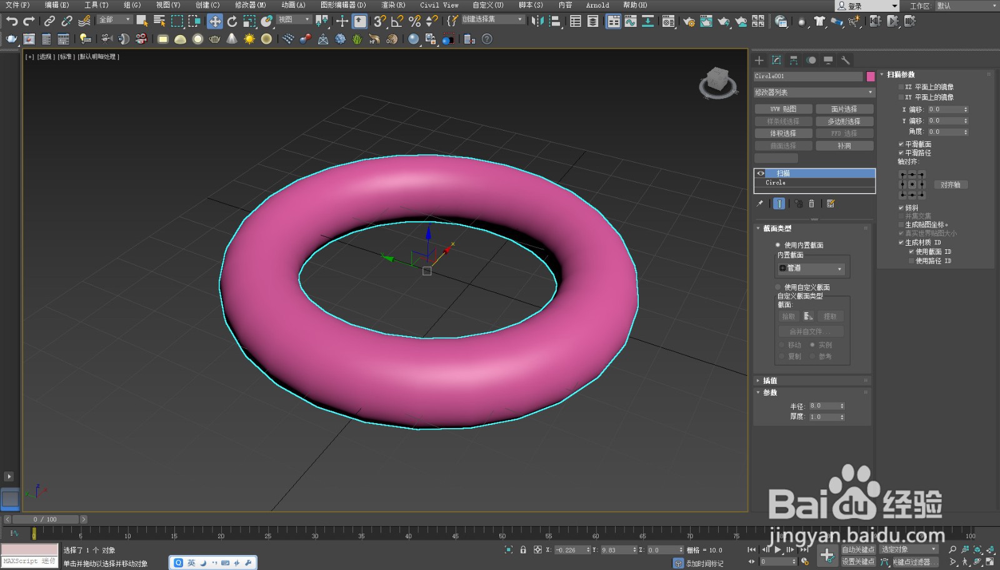Activate the Select and Uniform Scale tool
The image size is (1000, 570).
249,21
